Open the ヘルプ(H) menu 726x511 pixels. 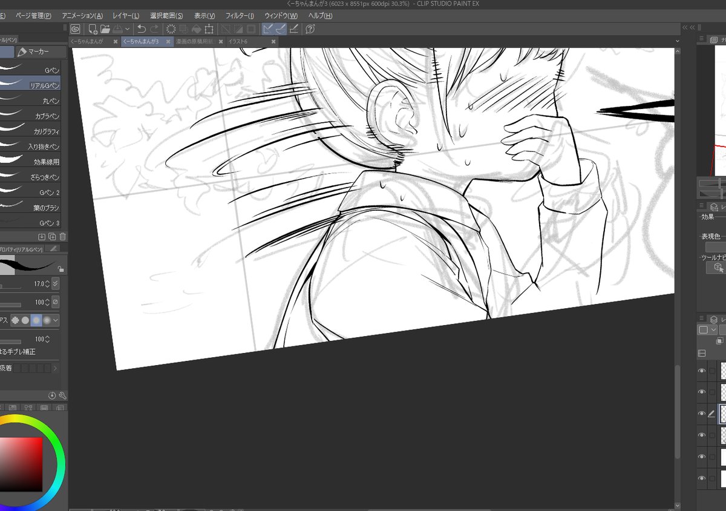[320, 15]
